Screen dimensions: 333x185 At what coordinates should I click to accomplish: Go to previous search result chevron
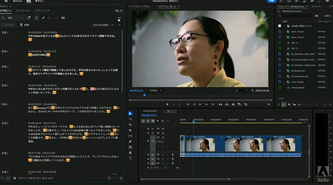(x=112, y=25)
